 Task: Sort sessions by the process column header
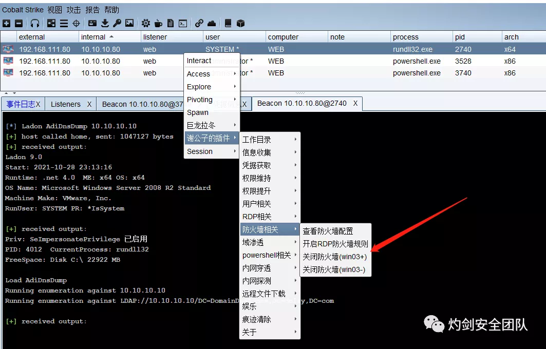(x=421, y=37)
